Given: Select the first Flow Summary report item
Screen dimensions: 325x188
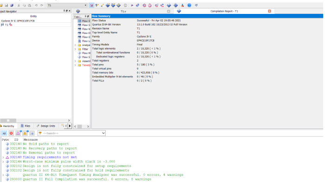Looking at the screenshot, I should click(x=84, y=21).
